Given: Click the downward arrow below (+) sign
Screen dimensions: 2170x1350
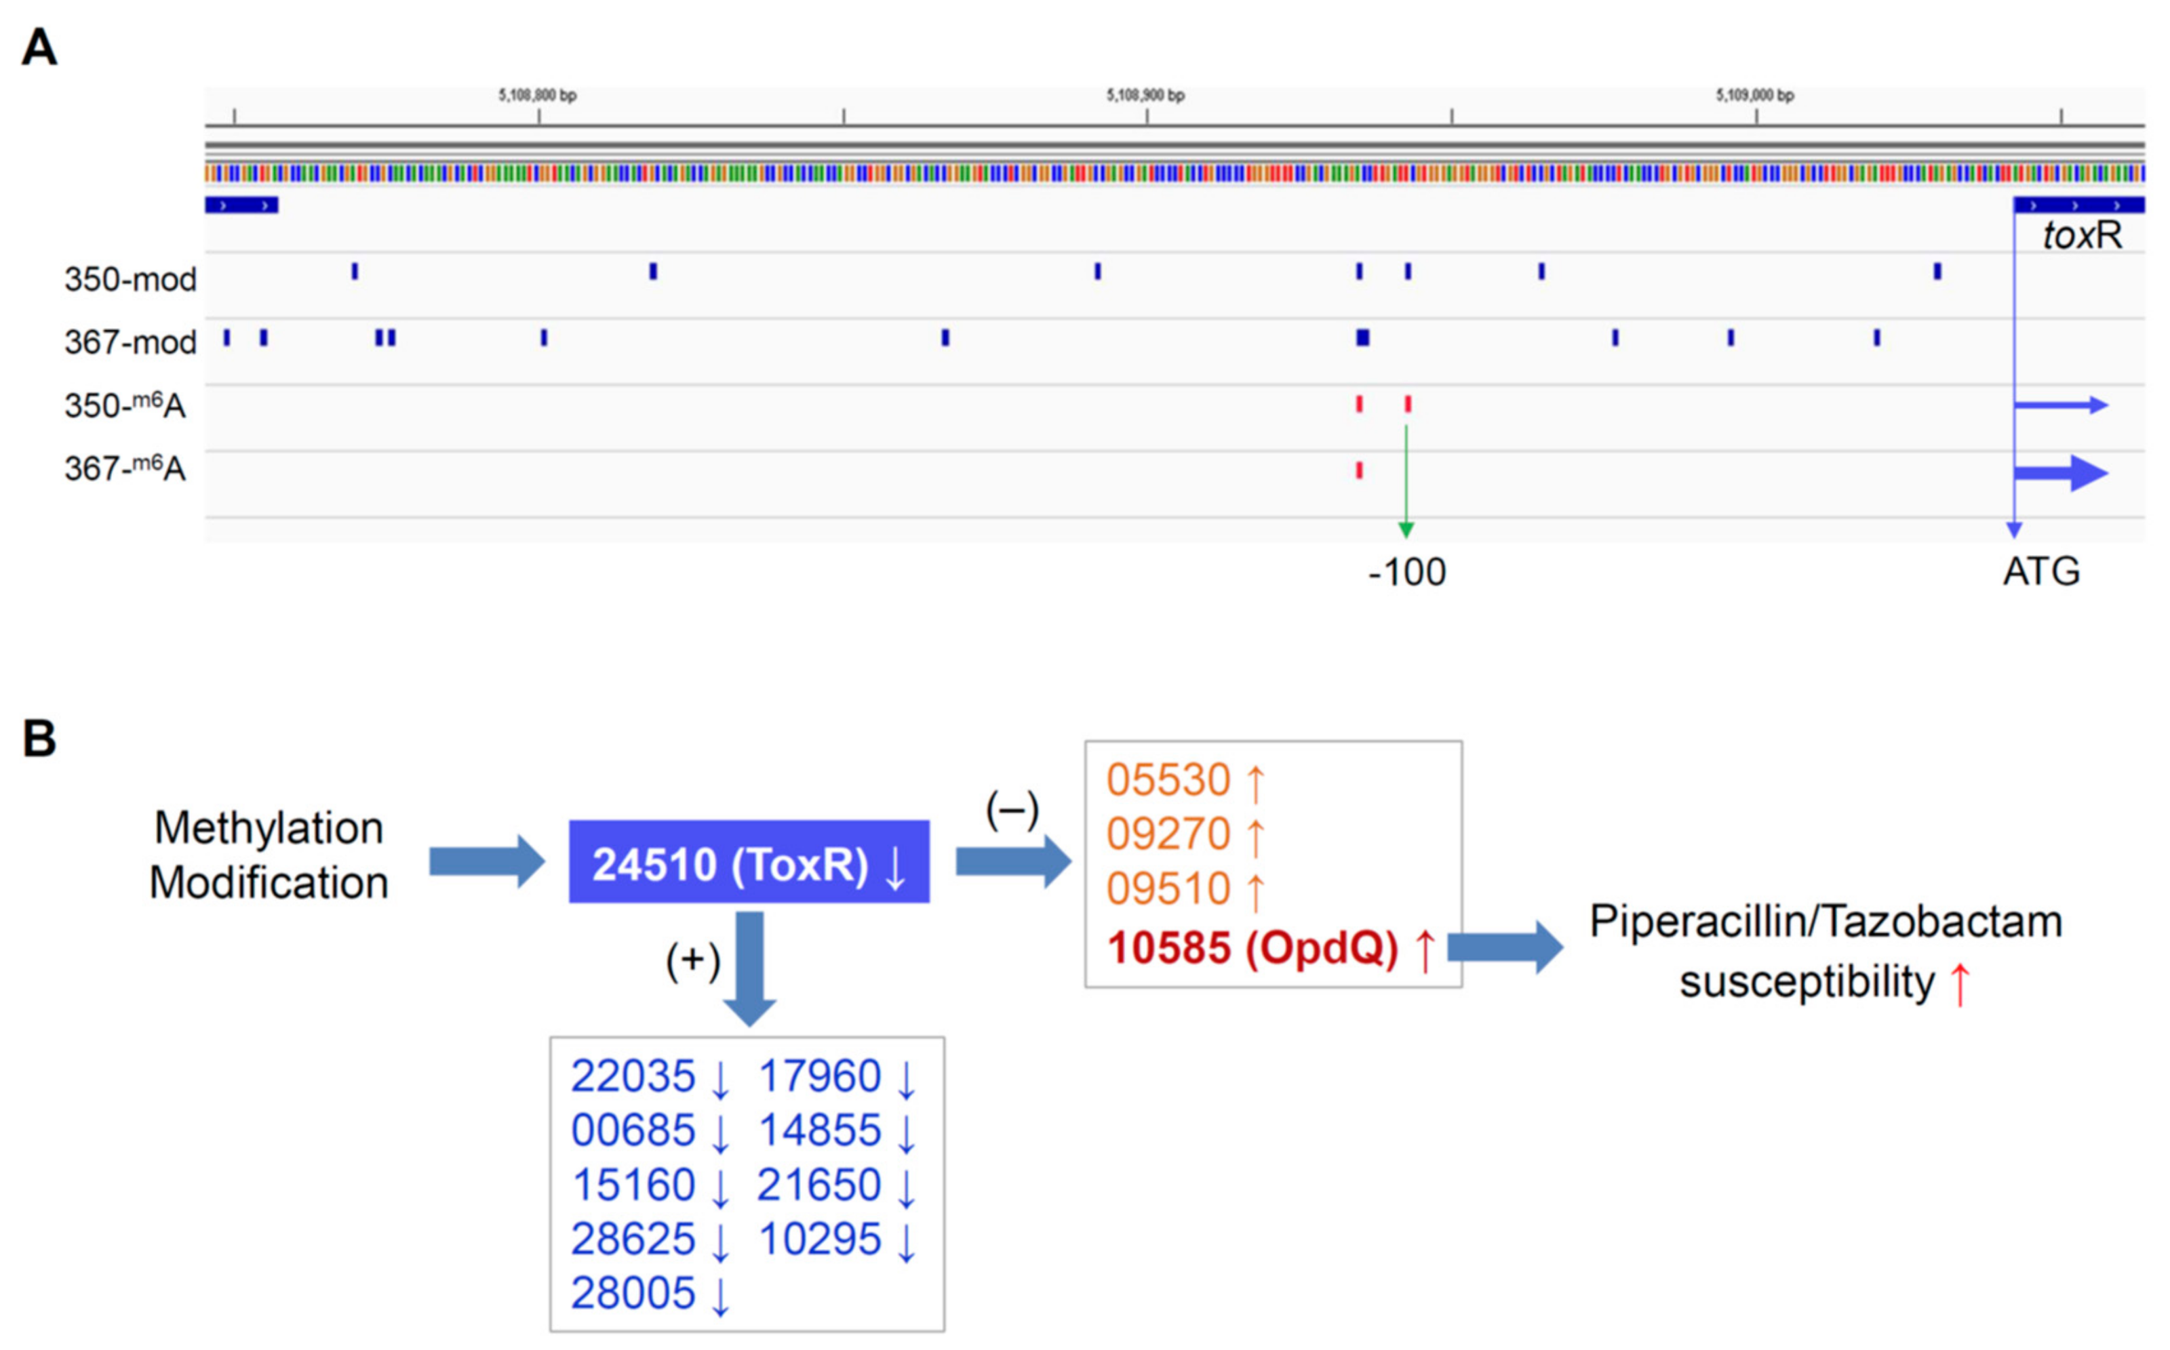Looking at the screenshot, I should point(749,968).
